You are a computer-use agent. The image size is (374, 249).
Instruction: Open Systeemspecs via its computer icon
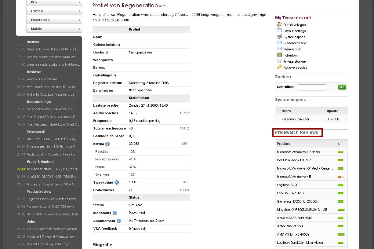click(x=279, y=37)
